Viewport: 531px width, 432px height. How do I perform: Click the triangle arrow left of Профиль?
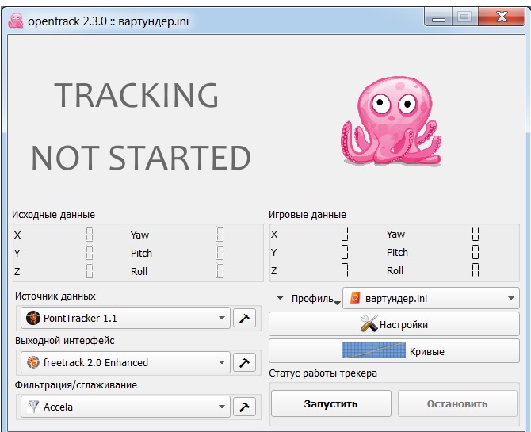280,298
